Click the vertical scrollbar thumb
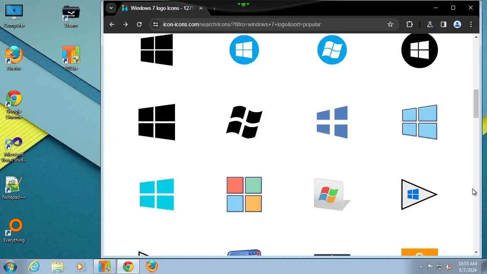Viewport: 487px width, 274px height. point(476,104)
